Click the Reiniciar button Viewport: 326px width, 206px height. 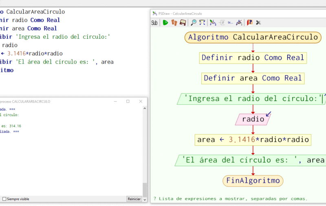click(x=134, y=199)
